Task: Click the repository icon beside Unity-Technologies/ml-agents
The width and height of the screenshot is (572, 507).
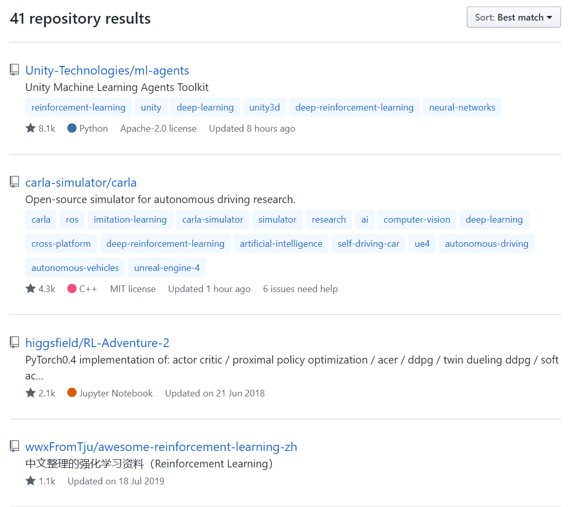Action: [14, 70]
